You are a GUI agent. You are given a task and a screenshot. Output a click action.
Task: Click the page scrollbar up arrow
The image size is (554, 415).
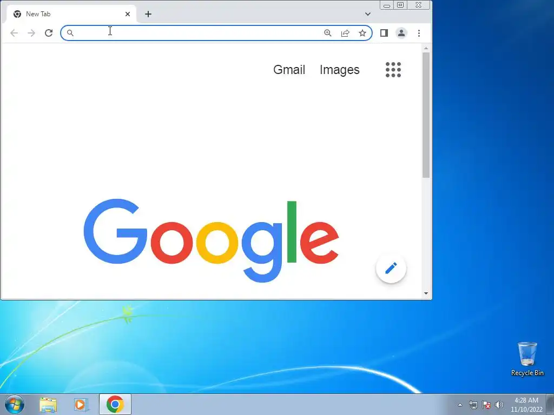(426, 48)
